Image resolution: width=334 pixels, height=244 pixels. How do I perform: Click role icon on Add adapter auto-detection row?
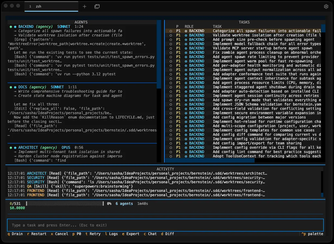pyautogui.click(x=186, y=91)
